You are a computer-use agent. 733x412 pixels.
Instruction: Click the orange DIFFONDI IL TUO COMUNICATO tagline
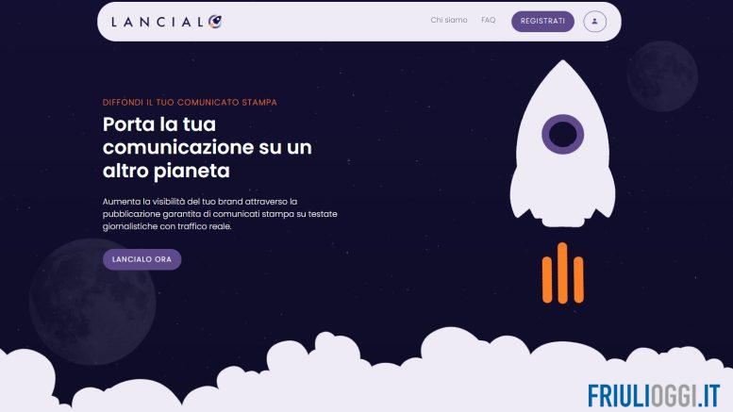click(x=190, y=103)
